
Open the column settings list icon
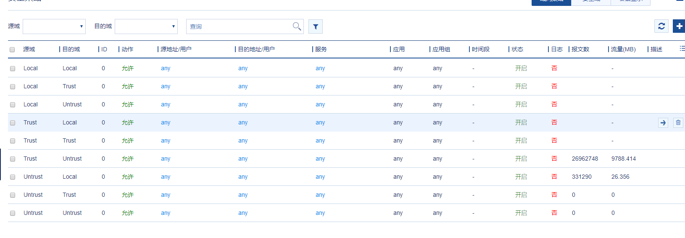(x=682, y=49)
